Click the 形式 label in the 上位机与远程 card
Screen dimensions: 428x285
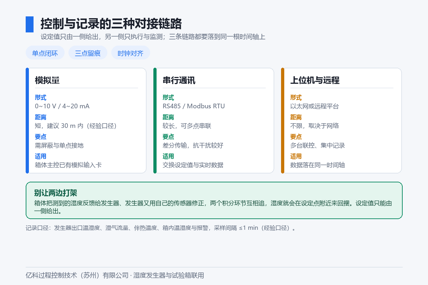296,98
